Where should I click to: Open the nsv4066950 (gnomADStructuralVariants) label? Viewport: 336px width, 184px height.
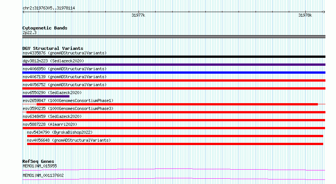(65, 69)
